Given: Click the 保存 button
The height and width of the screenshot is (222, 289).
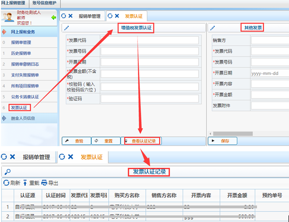Looking at the screenshot, I should click(223, 141).
